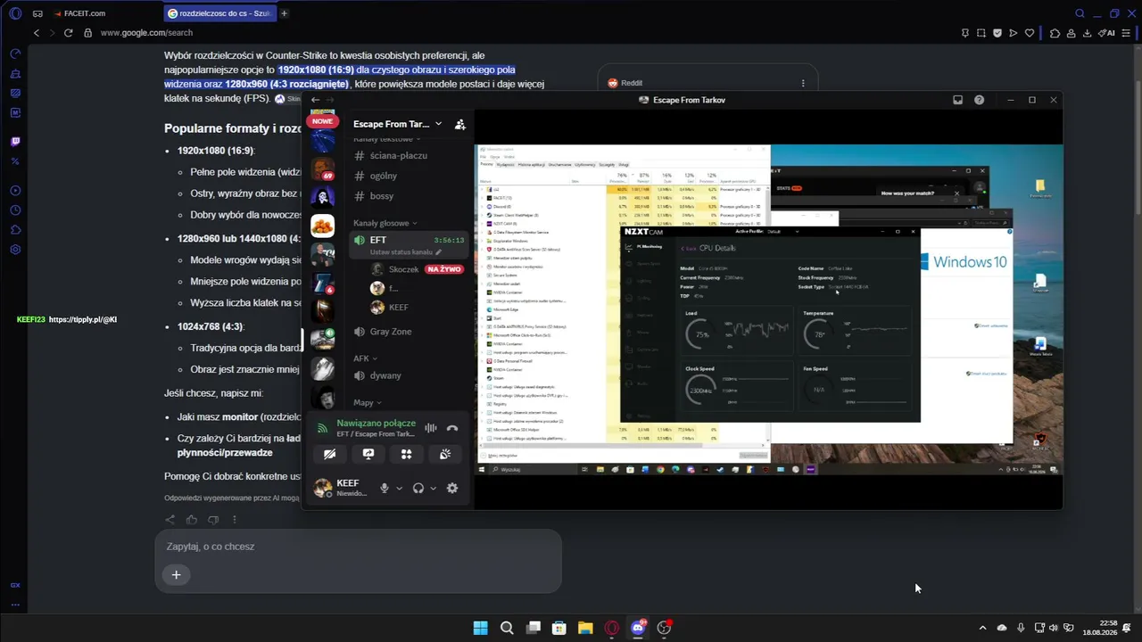
Task: Go forward in the browser
Action: (x=51, y=33)
